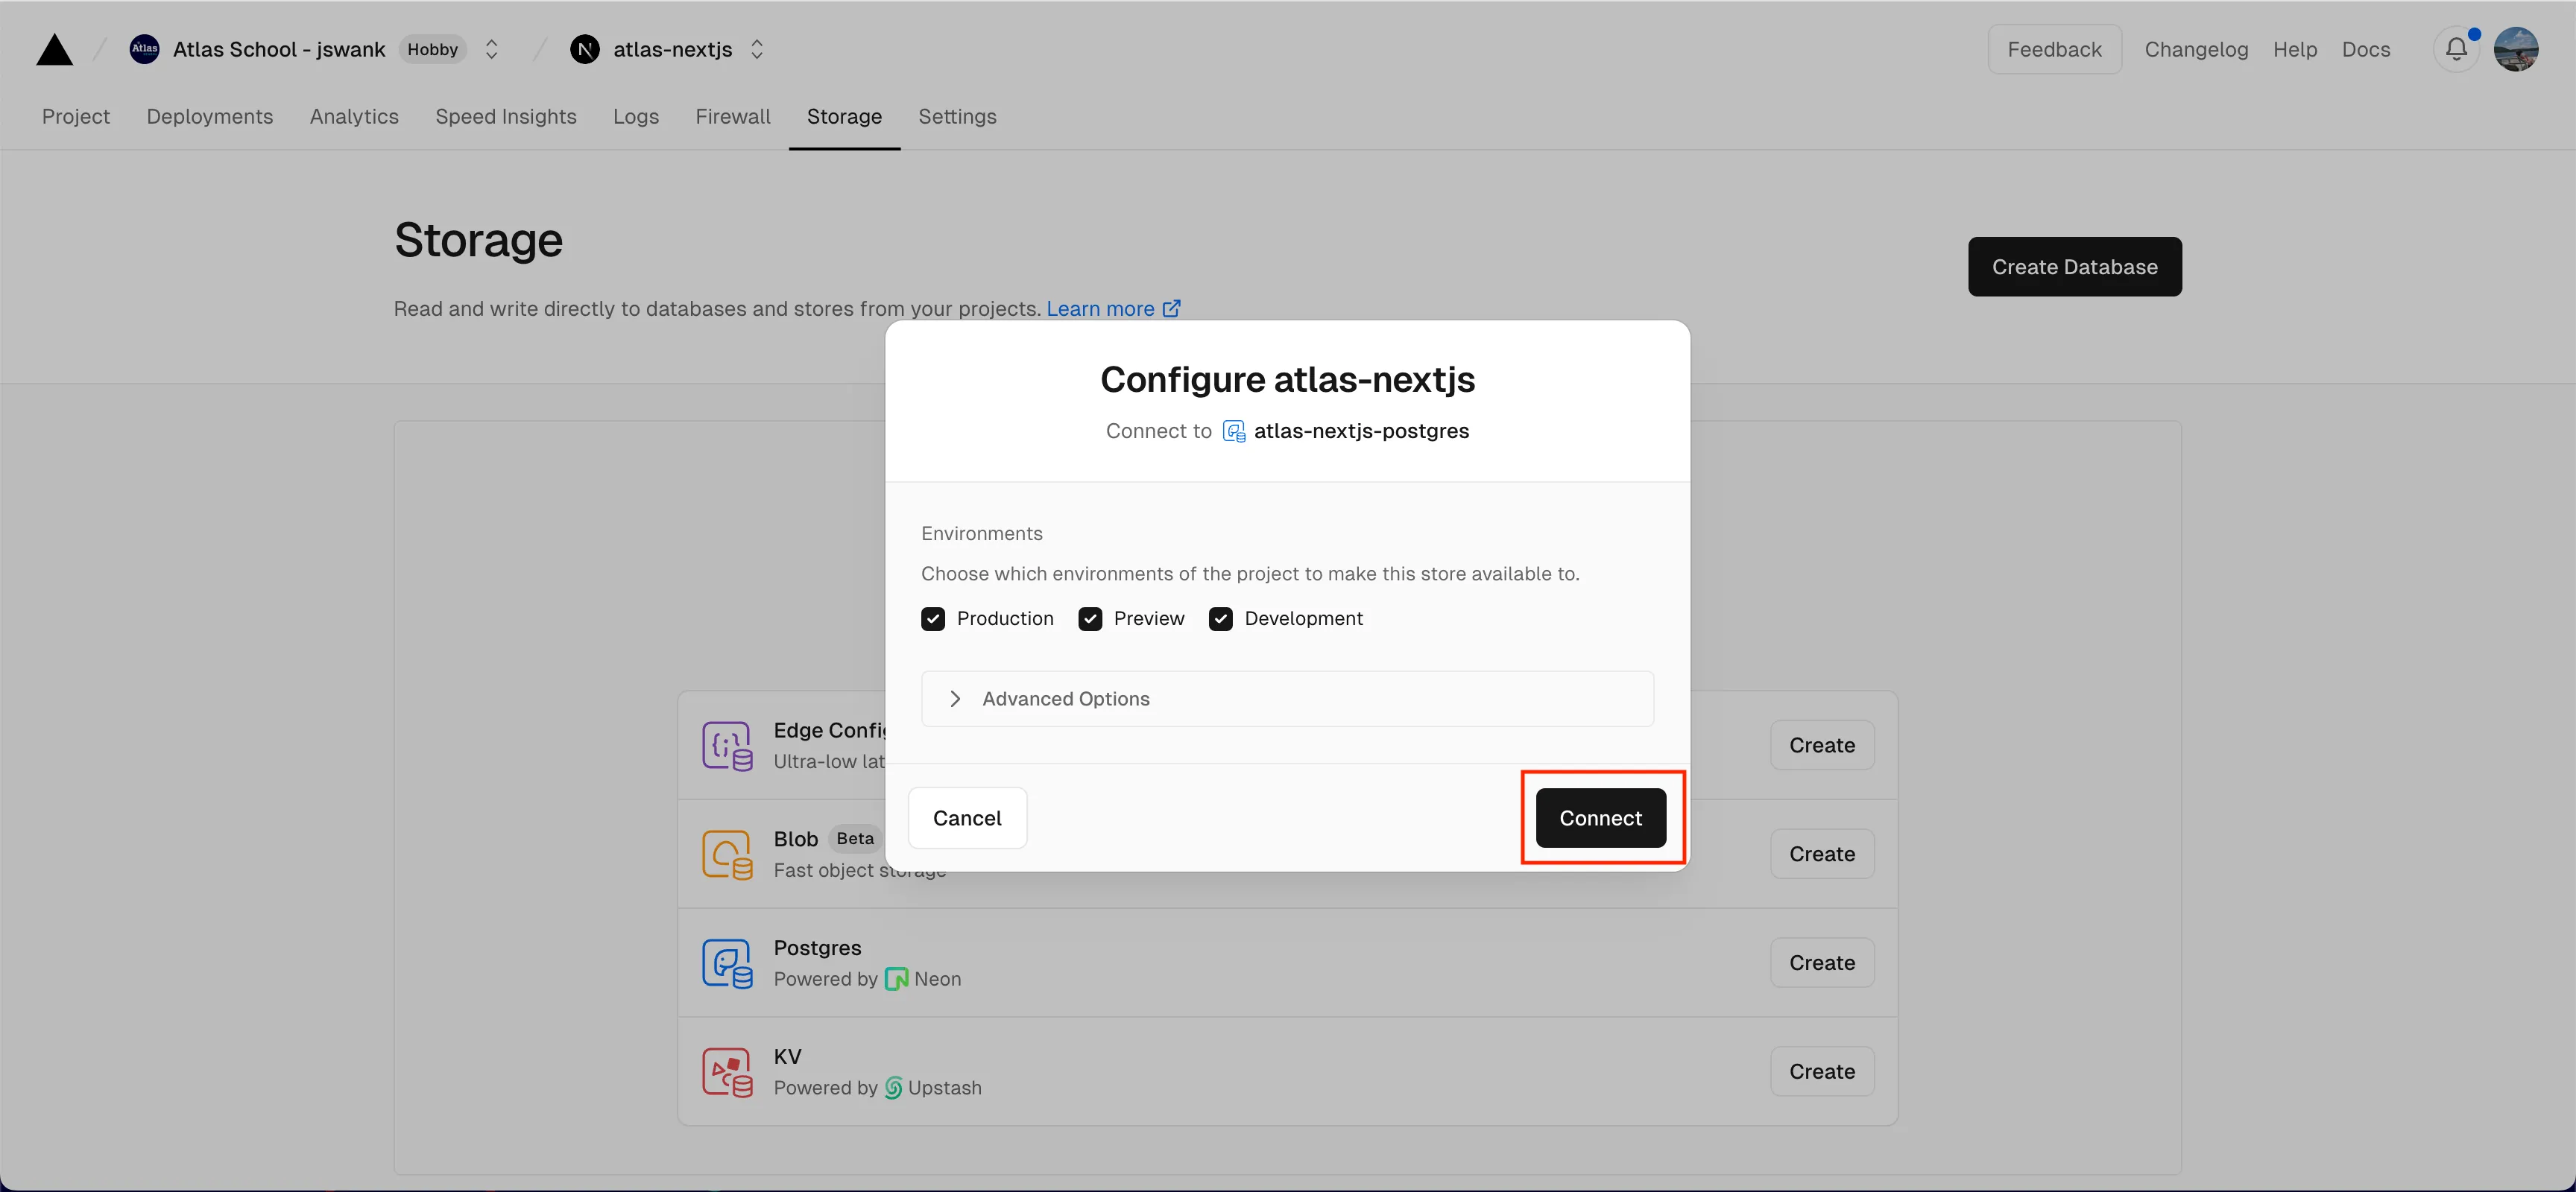Open the project switcher dropdown arrows
Image resolution: width=2576 pixels, height=1192 pixels.
pyautogui.click(x=757, y=49)
